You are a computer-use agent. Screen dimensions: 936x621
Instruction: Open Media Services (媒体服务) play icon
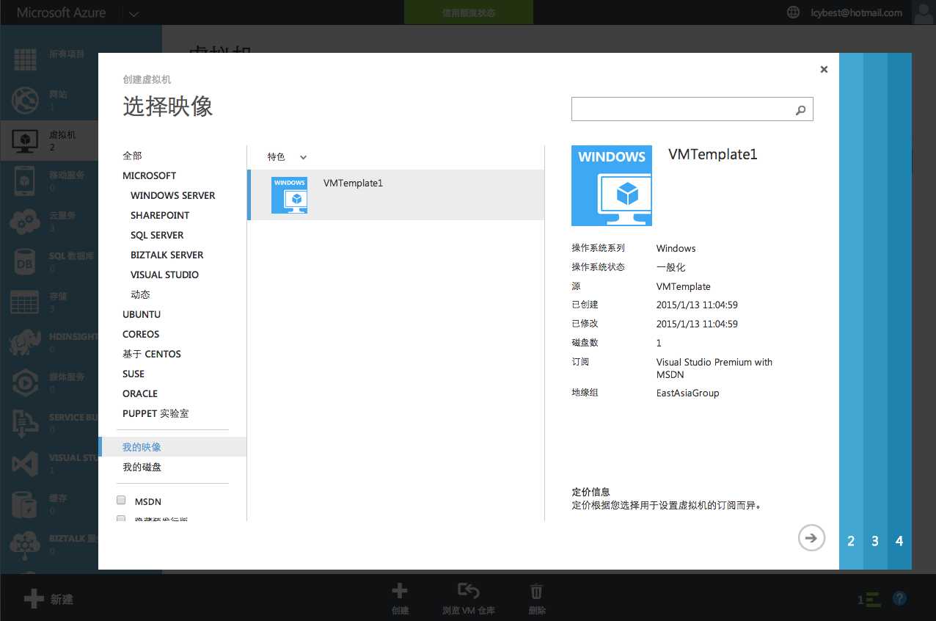click(x=26, y=382)
